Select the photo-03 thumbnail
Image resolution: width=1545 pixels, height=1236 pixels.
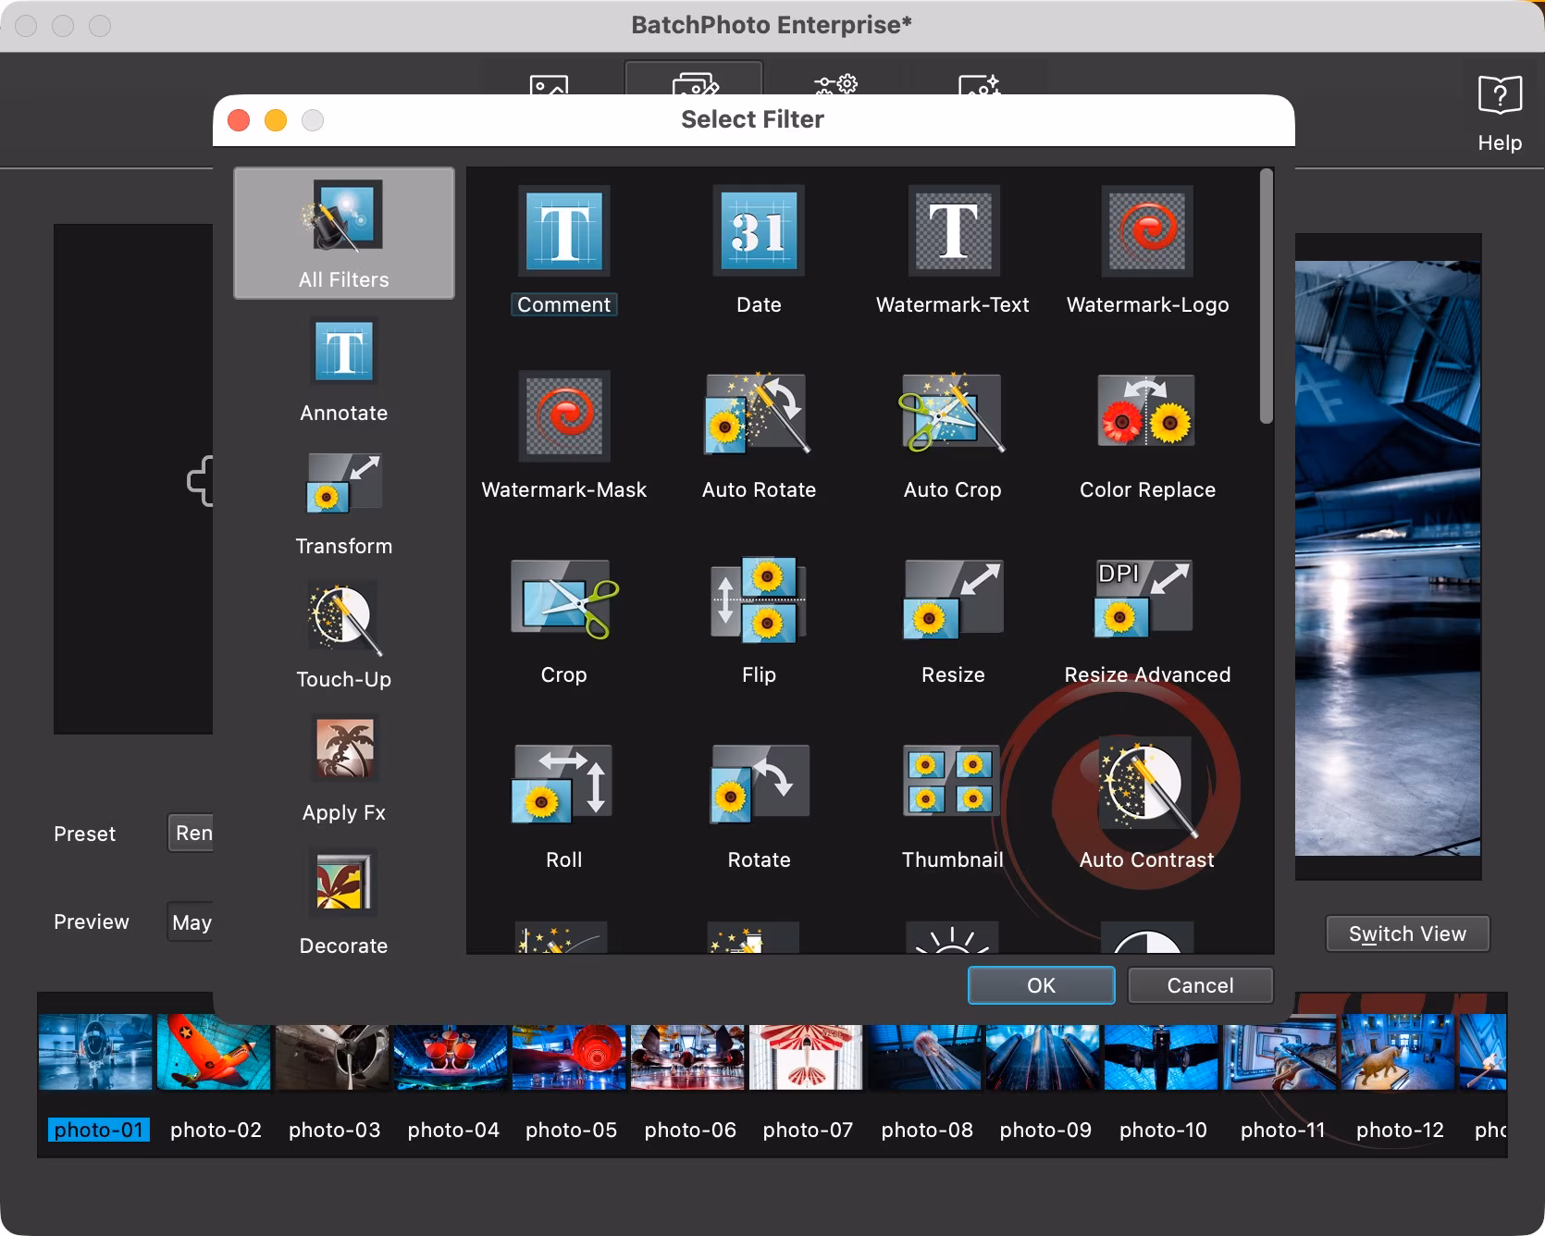click(x=332, y=1057)
